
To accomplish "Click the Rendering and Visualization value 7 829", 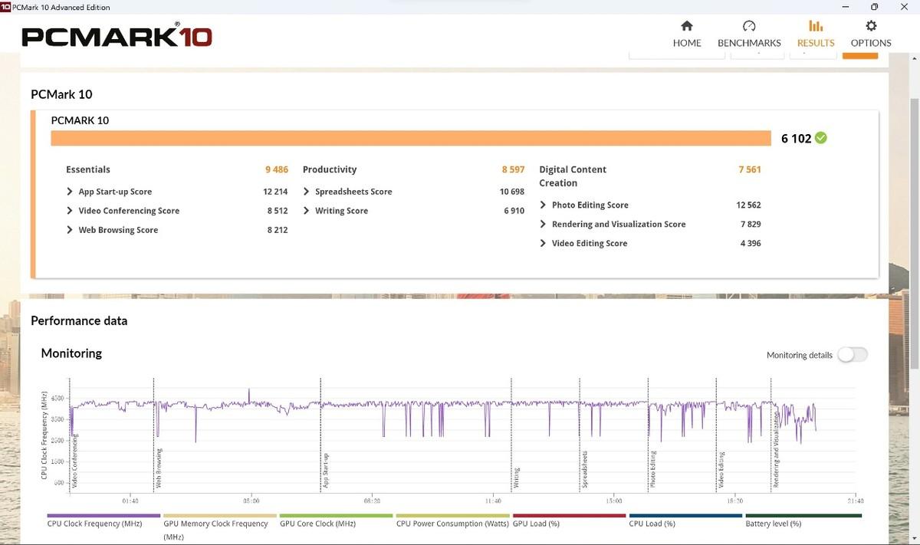I will tap(751, 225).
